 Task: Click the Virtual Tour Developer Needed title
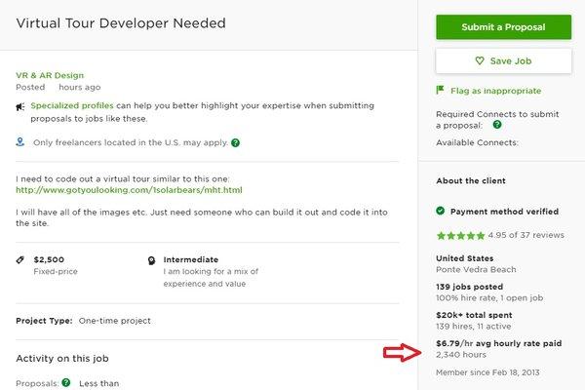pos(121,22)
